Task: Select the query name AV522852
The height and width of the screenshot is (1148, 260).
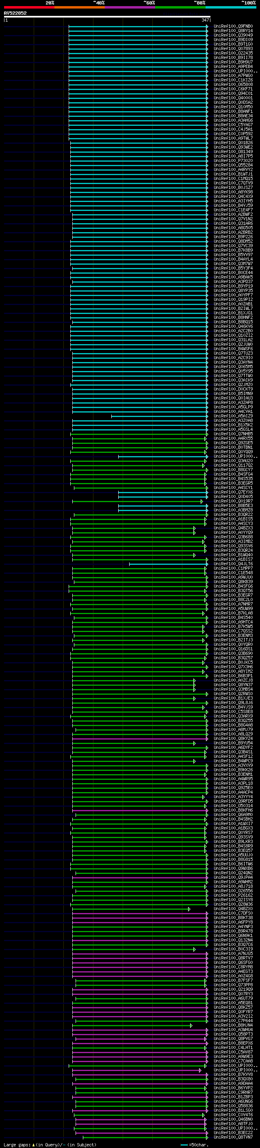Action: tap(15, 13)
